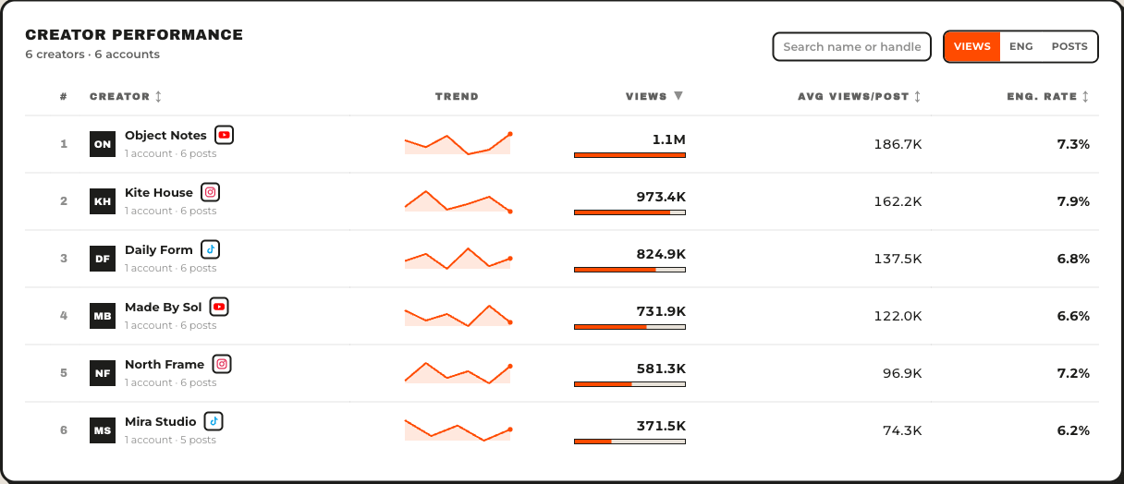The height and width of the screenshot is (484, 1124).
Task: Open the Mira Studio creator name
Action: [161, 422]
